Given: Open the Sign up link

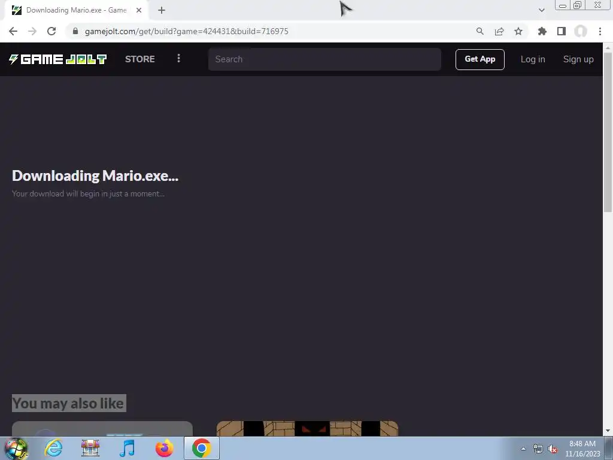Looking at the screenshot, I should (578, 59).
